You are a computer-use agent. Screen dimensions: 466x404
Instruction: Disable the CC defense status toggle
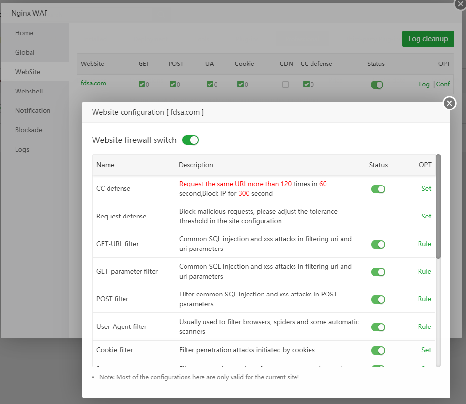tap(378, 189)
